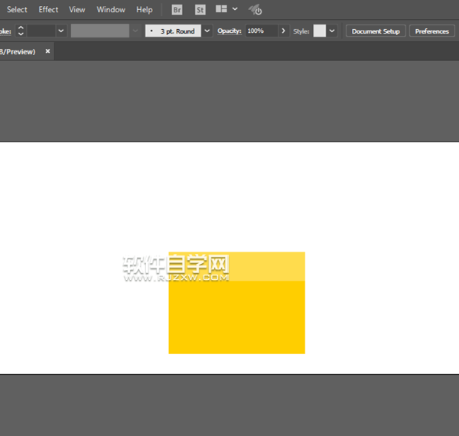Viewport: 459px width, 436px height.
Task: Expand the stroke weight dropdown
Action: point(61,31)
